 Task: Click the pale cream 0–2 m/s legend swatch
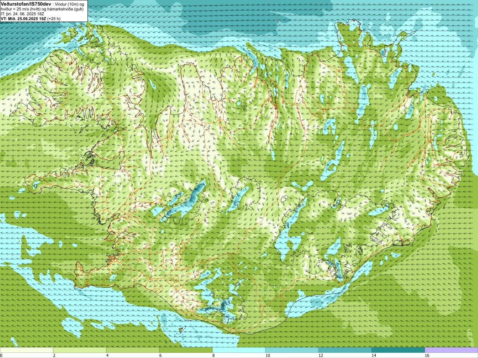coord(27,350)
